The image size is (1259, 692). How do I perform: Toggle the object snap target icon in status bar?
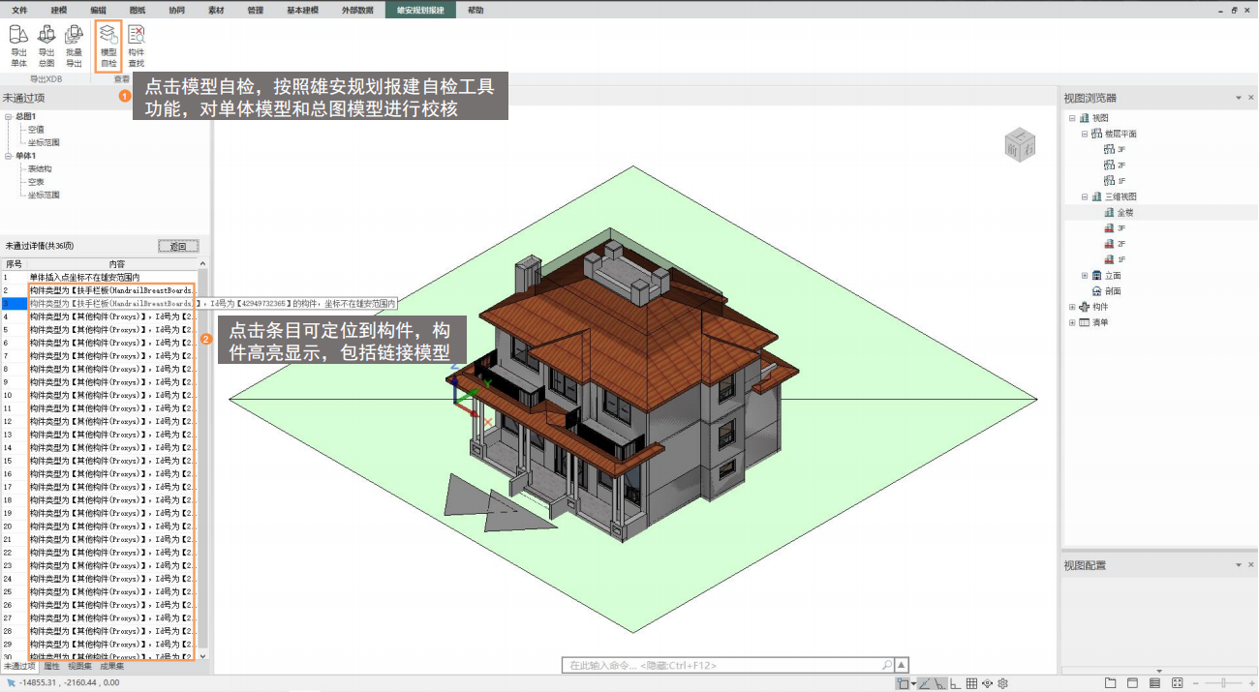pos(988,683)
